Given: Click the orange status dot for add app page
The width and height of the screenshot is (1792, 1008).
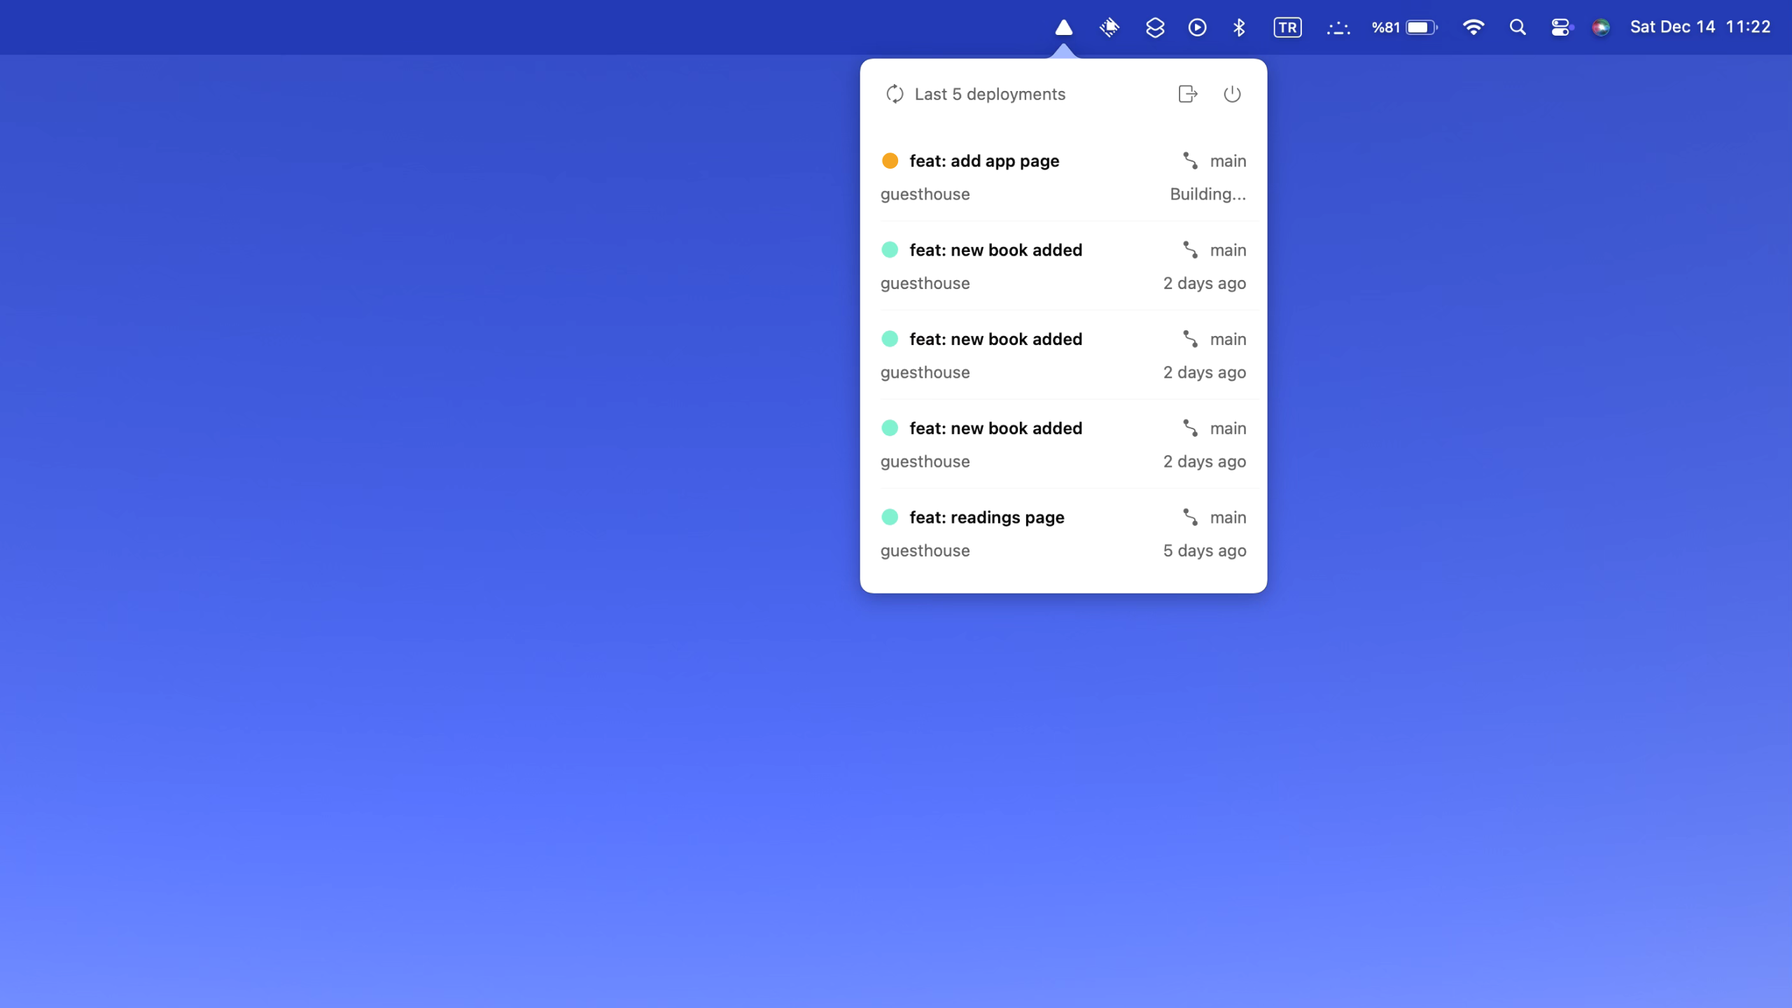Looking at the screenshot, I should click(890, 161).
